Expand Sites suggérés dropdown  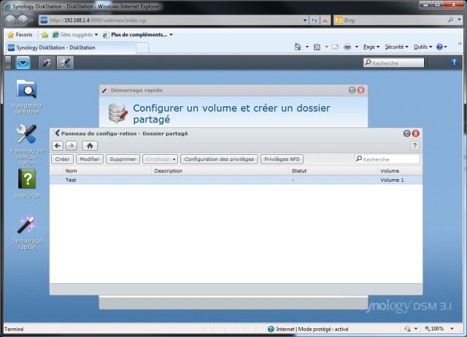(96, 35)
